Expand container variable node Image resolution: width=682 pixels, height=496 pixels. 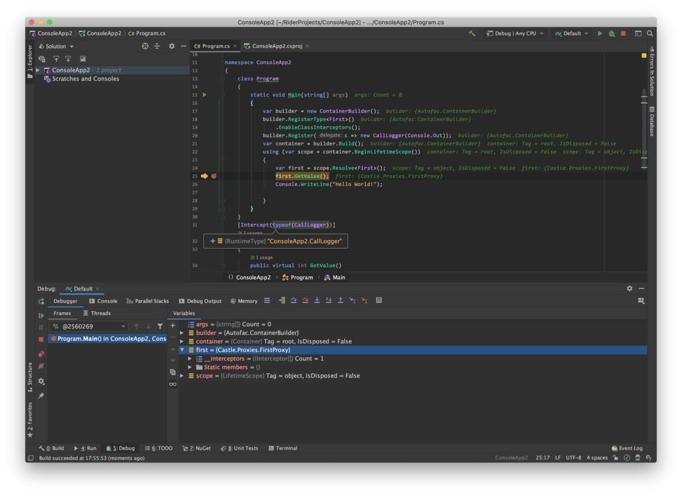coord(182,341)
